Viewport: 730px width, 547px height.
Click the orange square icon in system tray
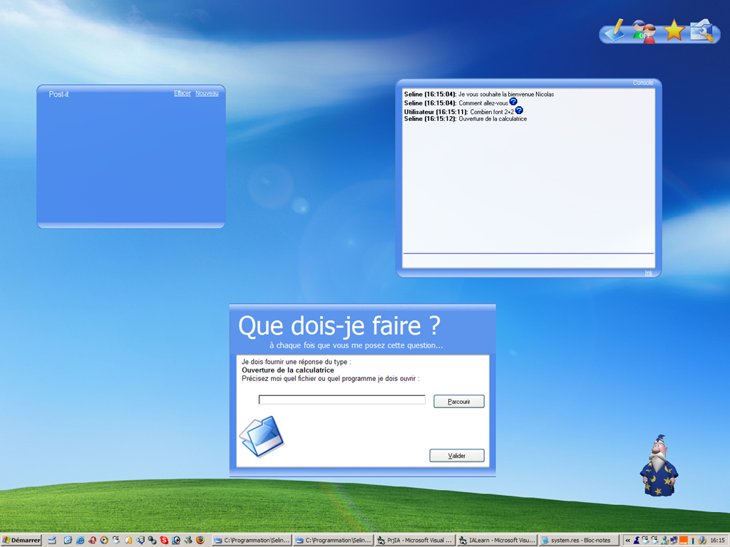coord(684,540)
